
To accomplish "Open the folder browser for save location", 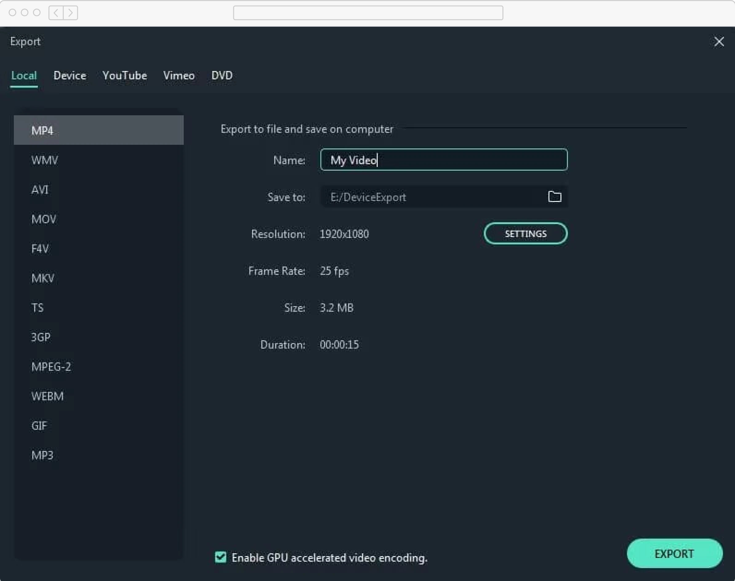I will [554, 197].
